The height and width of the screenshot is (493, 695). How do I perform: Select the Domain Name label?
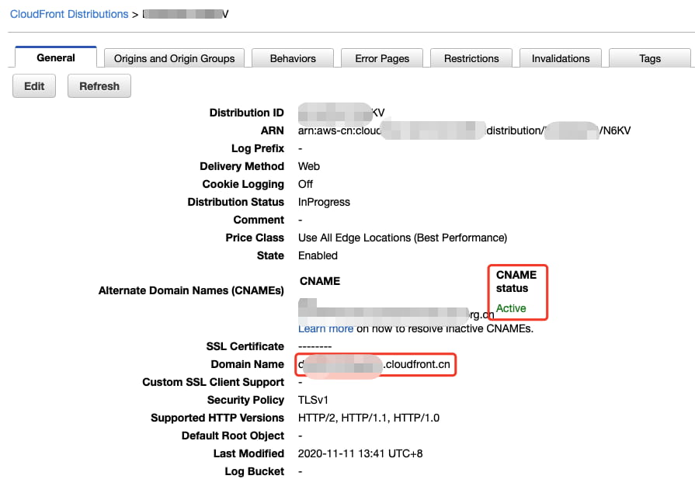(x=248, y=364)
